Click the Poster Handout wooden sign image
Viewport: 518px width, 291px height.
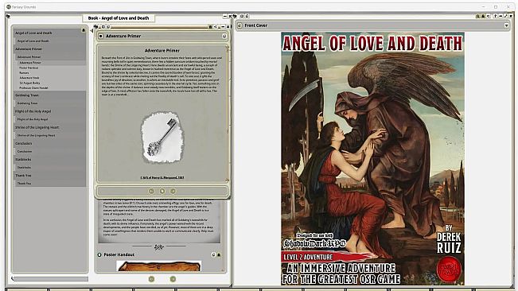[159, 266]
